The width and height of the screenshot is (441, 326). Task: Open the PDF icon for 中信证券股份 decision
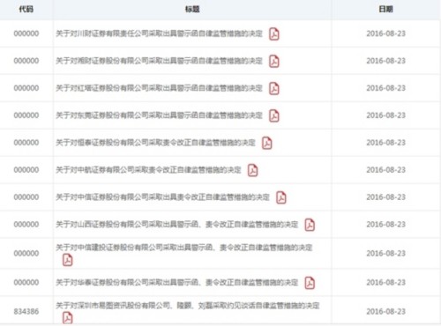[281, 197]
